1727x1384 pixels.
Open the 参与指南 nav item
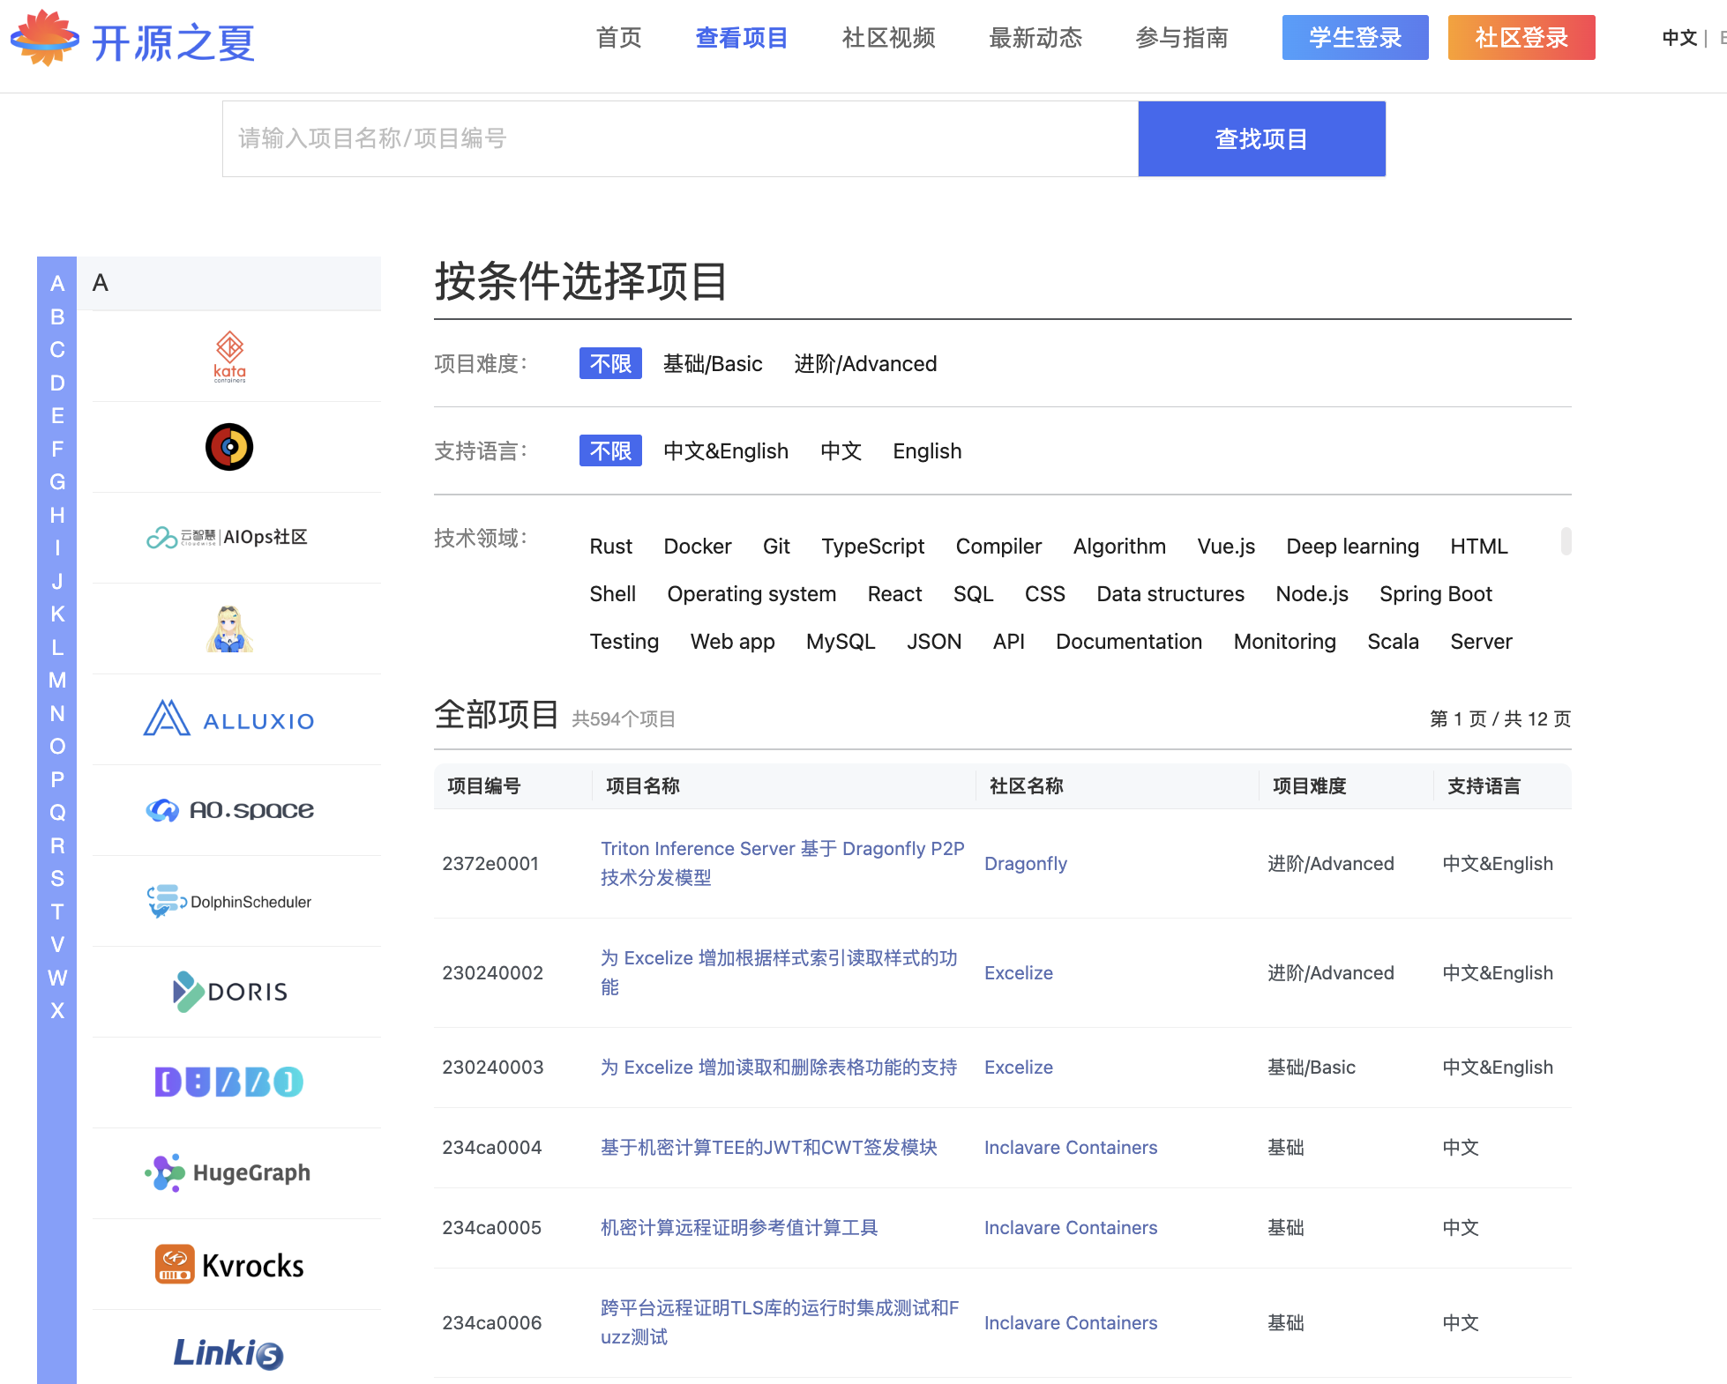(x=1182, y=38)
